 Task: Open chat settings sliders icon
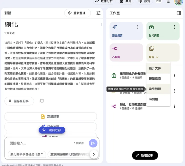tap(98, 13)
